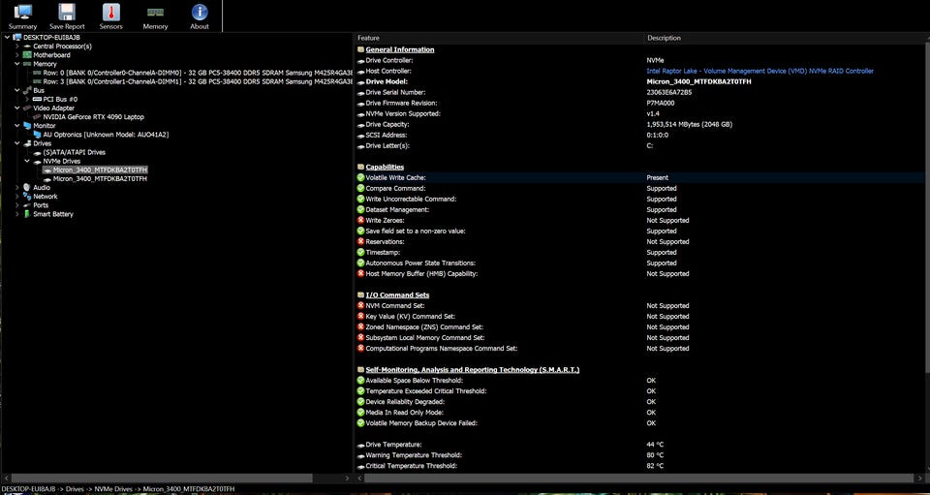
Task: Open the Memory module icon
Action: pyautogui.click(x=155, y=12)
